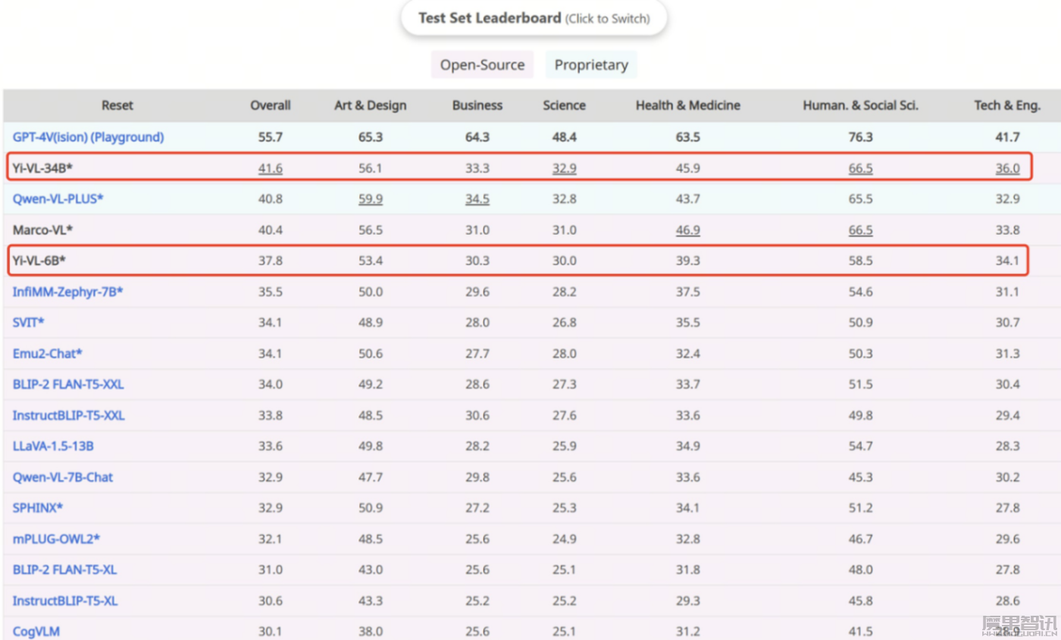Filter by Proprietary models

click(591, 65)
